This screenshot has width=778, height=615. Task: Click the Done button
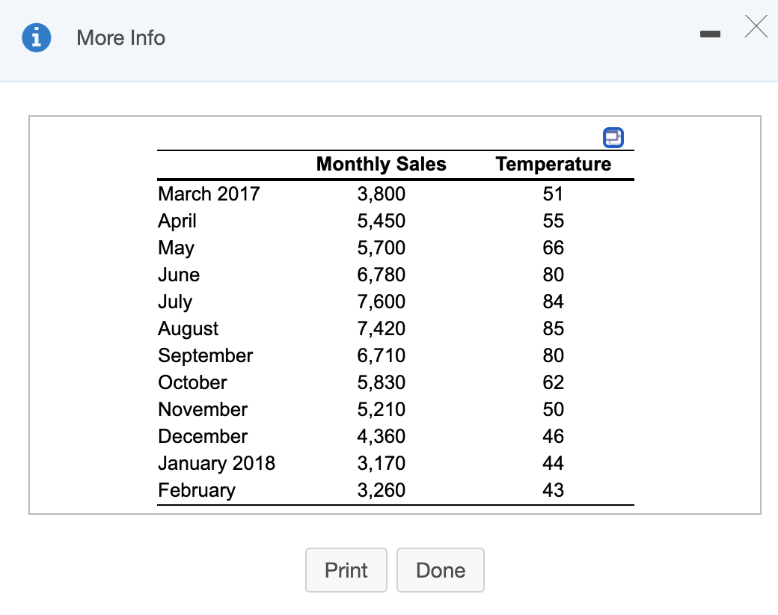tap(440, 570)
